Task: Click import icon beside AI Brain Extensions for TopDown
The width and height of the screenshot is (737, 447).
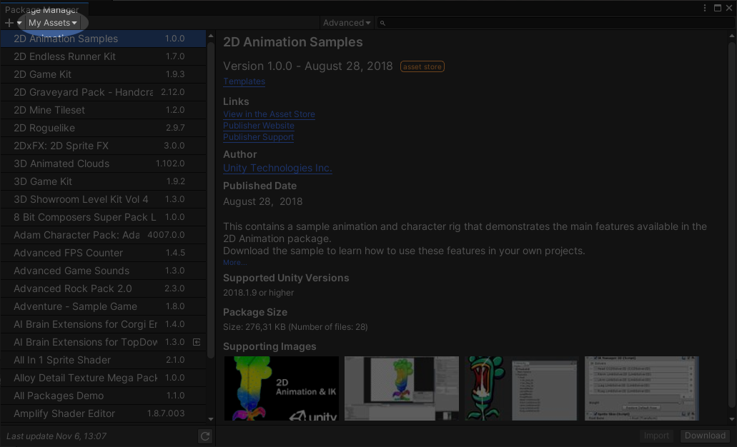Action: [197, 342]
